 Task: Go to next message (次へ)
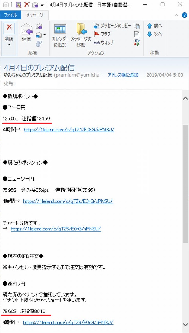click(x=154, y=34)
